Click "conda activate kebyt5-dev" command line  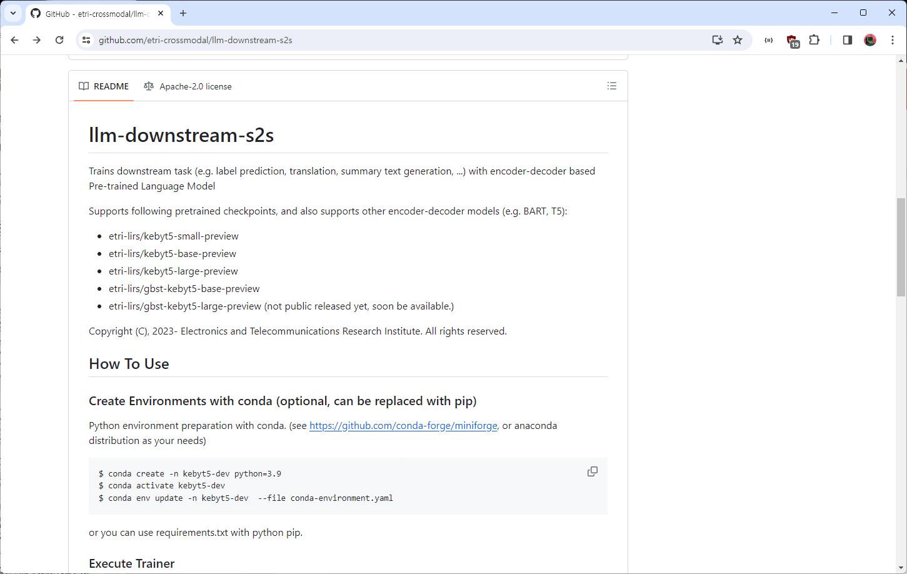162,486
